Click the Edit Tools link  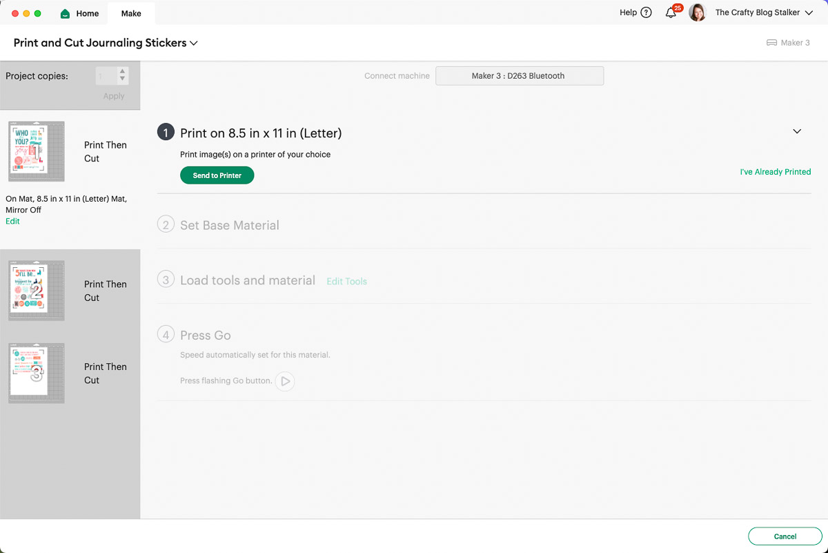[346, 282]
